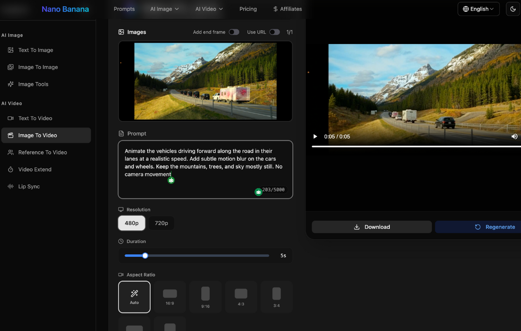The width and height of the screenshot is (521, 331).
Task: Mute the video with speaker icon
Action: click(x=514, y=137)
